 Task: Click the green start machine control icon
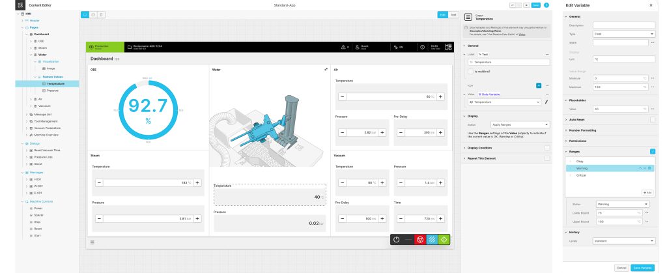pos(443,239)
